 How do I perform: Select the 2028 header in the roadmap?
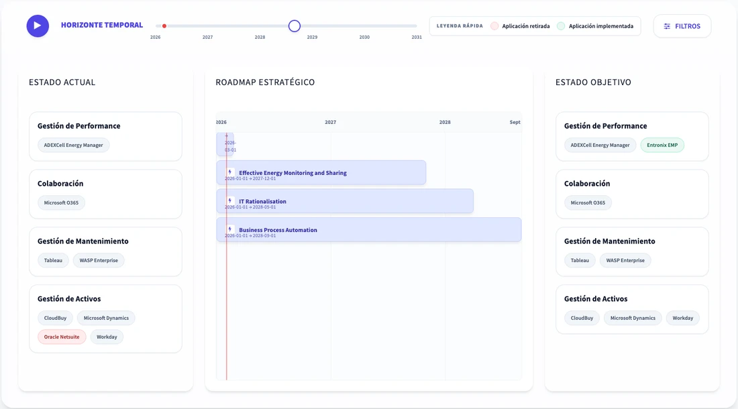coord(444,122)
